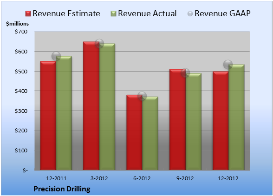
Task: Click the '6-2012' x-axis label
Action: tap(142, 178)
